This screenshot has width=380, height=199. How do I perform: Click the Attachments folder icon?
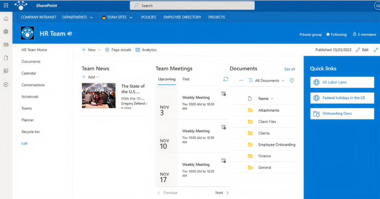(250, 110)
